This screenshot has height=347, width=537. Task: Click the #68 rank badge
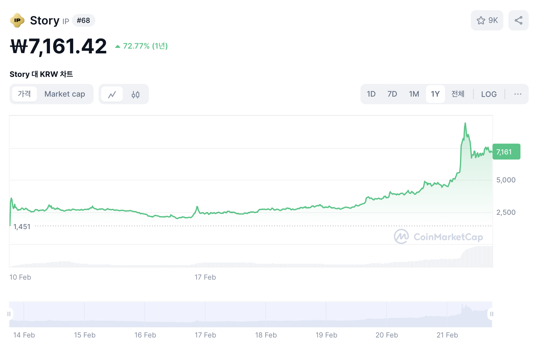83,20
